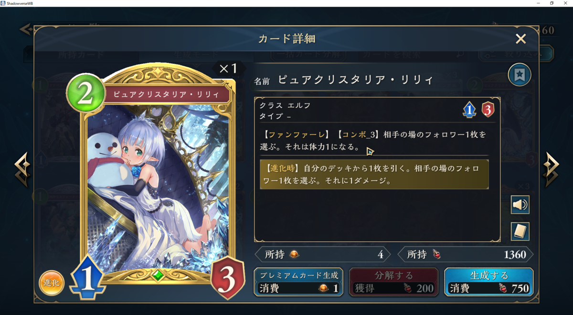Click the green cost 2 orb
The image size is (573, 315).
85,94
